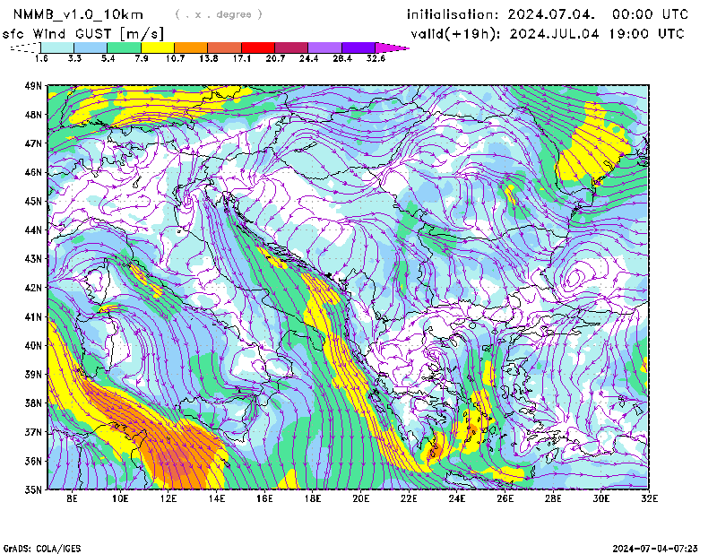Select the yellow 7.9–10.7 legend swatch

pos(158,48)
